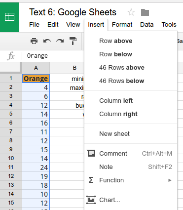183x210 pixels.
Task: Star the document
Action: 131,12
